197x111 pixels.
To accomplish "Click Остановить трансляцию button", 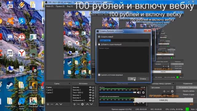I will pos(187,87).
